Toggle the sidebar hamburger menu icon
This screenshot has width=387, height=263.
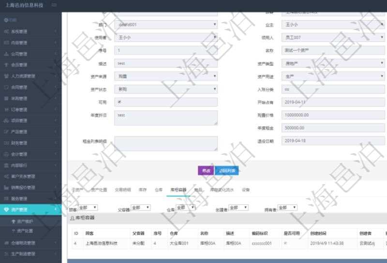(x=54, y=5)
